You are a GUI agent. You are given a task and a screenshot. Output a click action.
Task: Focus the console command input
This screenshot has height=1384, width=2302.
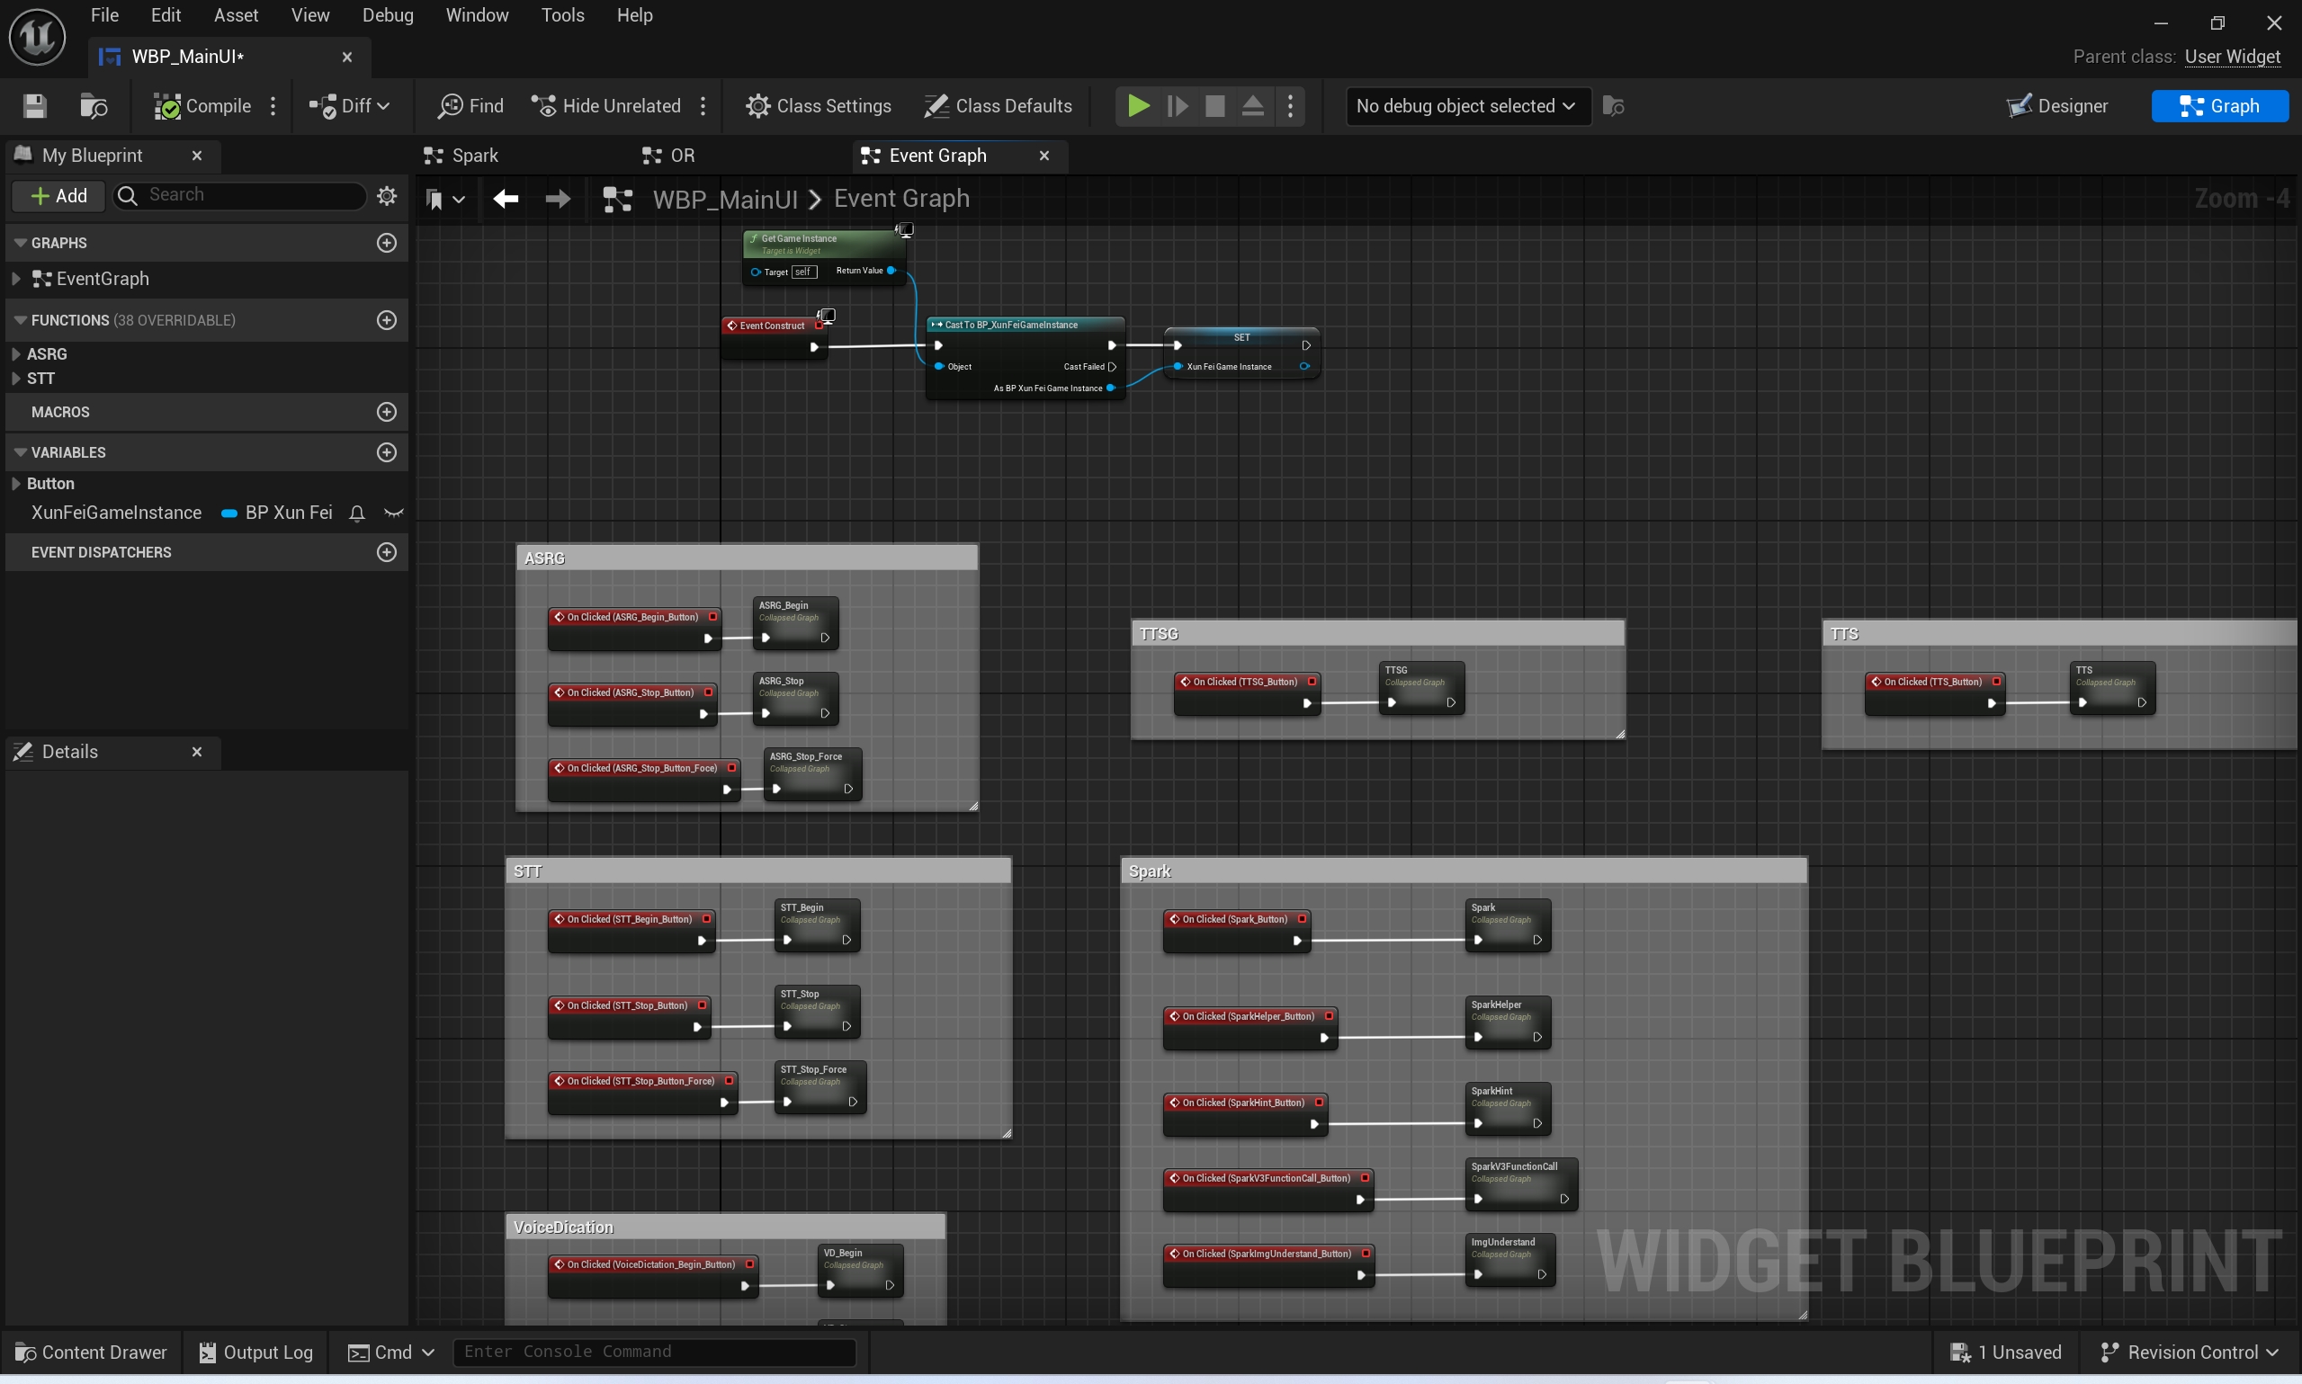click(654, 1353)
